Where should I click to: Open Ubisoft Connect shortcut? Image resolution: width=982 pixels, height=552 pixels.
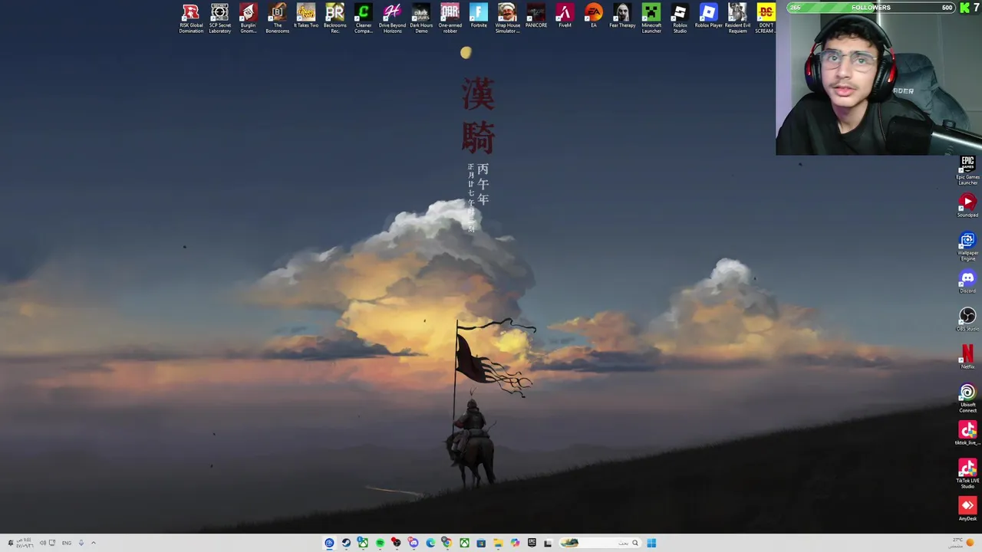point(967,399)
